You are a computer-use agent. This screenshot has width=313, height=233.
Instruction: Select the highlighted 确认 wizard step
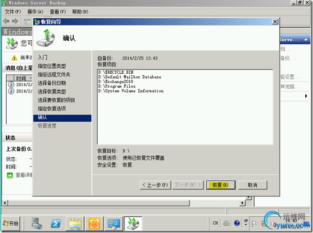(62, 118)
